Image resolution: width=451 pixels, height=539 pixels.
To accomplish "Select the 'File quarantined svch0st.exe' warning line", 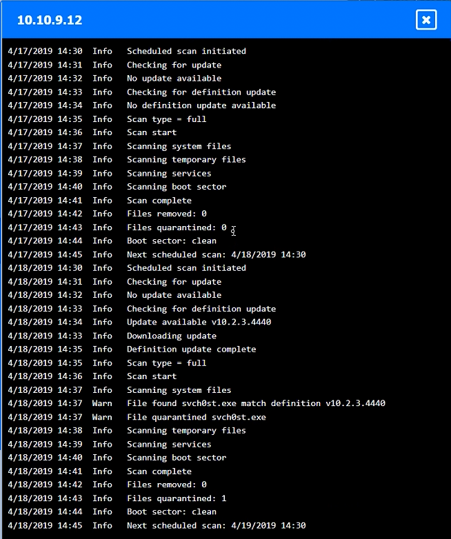I will pyautogui.click(x=196, y=417).
